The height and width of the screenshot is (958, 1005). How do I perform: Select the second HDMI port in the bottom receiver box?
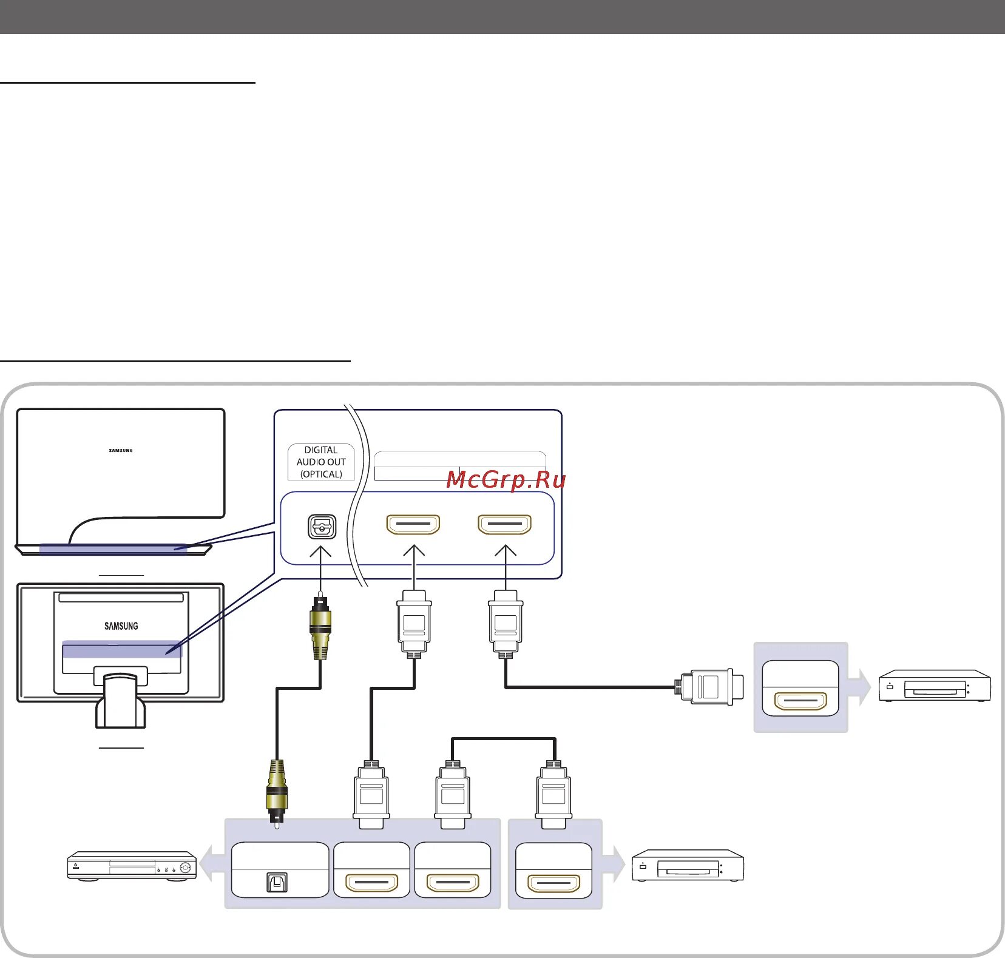pyautogui.click(x=453, y=883)
